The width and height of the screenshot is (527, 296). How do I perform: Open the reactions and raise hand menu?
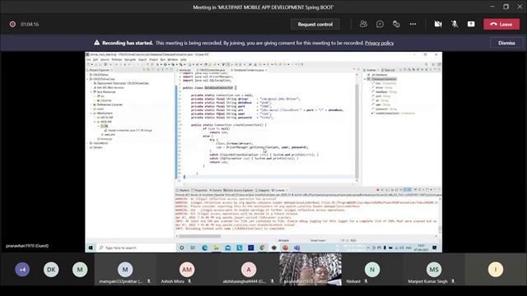pos(396,24)
